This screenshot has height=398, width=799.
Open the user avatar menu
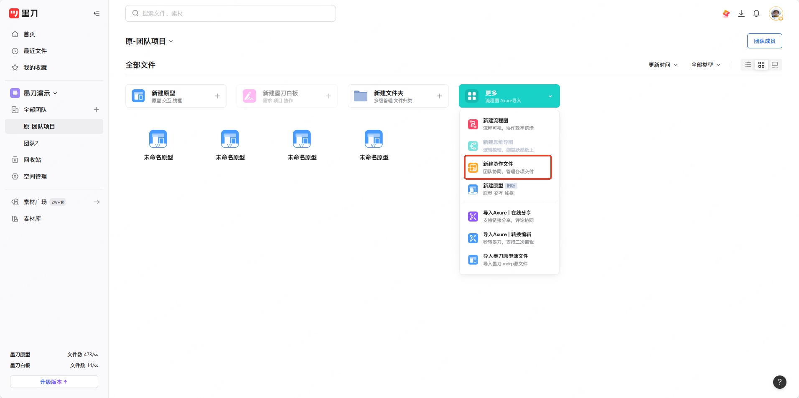(x=776, y=13)
